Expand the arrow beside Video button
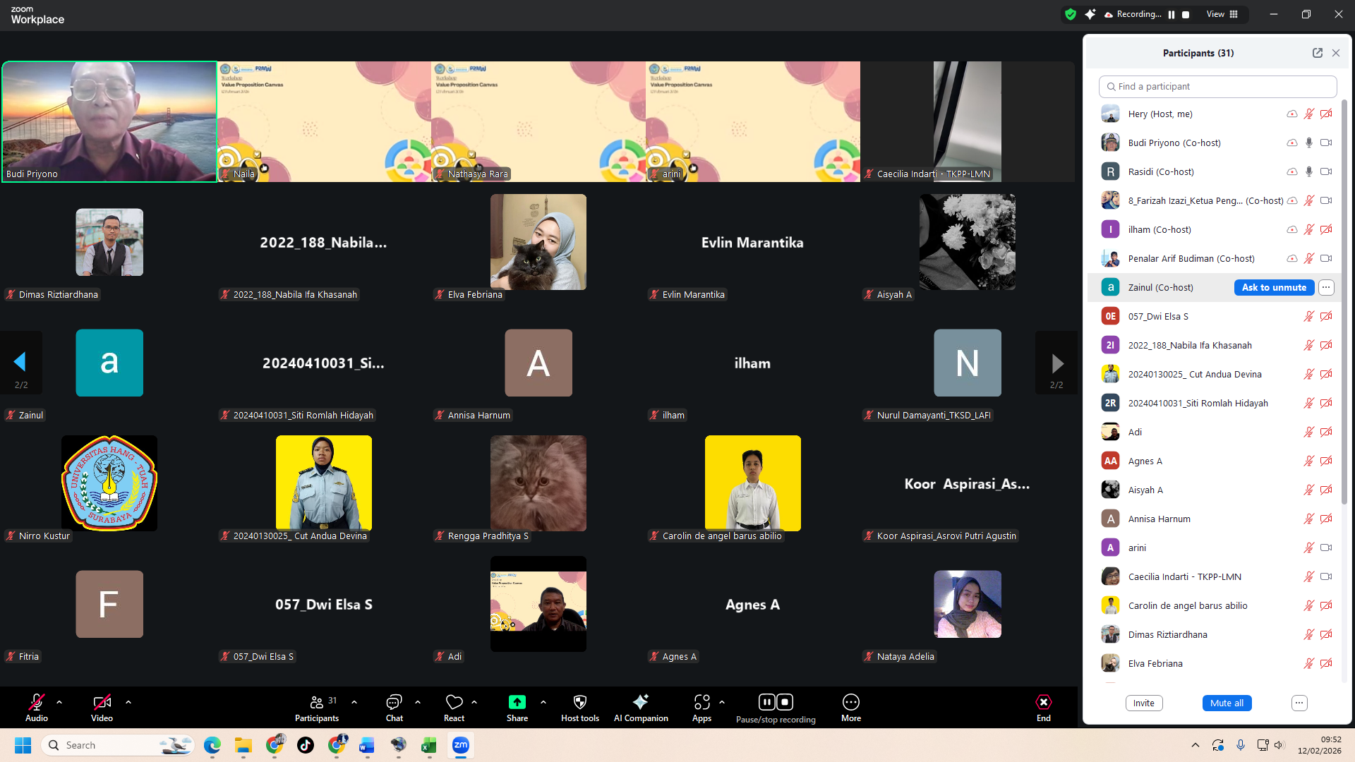Viewport: 1355px width, 762px height. pyautogui.click(x=128, y=702)
